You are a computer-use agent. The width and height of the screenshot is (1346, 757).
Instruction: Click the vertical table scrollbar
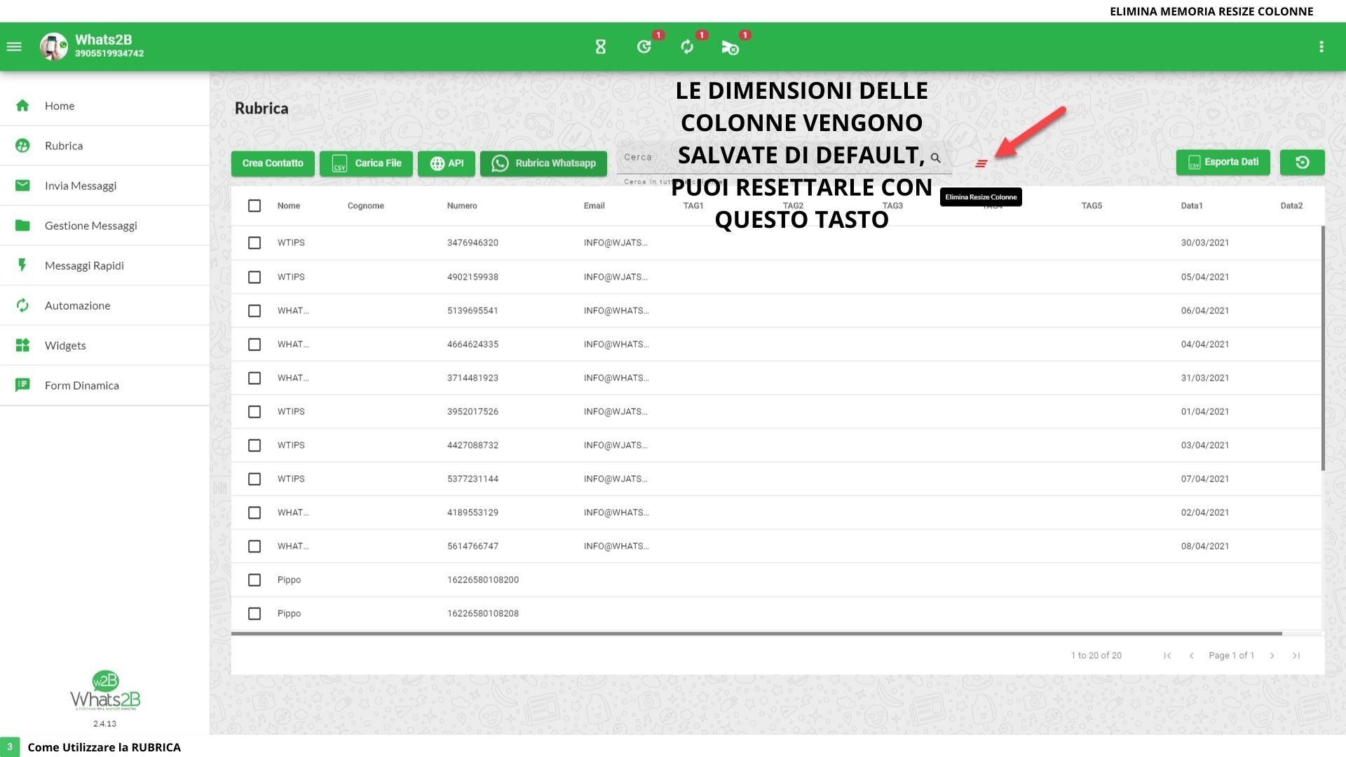point(1323,348)
